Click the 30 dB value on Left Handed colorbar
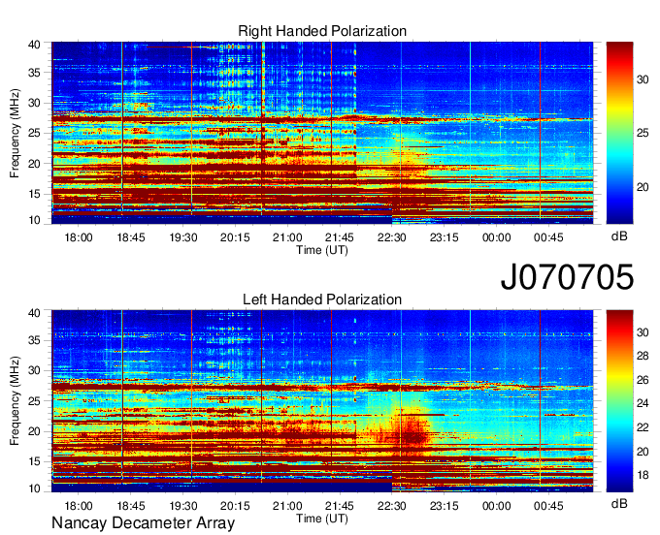 coord(643,332)
